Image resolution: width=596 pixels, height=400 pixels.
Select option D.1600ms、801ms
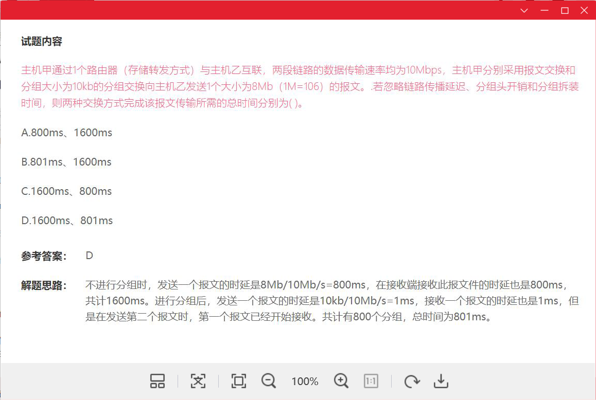click(x=67, y=221)
